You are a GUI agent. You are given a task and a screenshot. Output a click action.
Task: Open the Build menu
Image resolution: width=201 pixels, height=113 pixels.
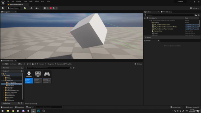click(x=31, y=1)
